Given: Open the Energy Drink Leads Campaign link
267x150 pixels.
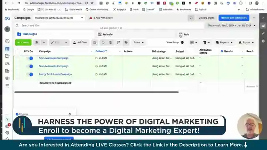Looking at the screenshot, I should 55,74.
